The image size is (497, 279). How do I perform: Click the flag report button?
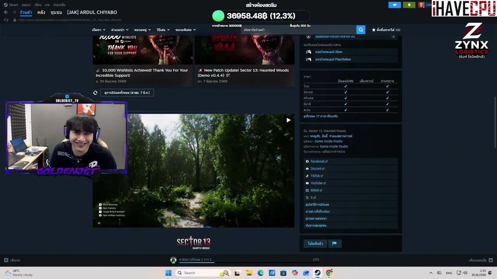pos(334,243)
